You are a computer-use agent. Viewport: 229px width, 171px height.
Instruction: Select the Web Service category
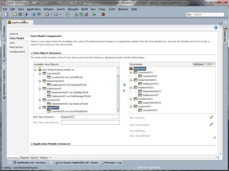16,47
